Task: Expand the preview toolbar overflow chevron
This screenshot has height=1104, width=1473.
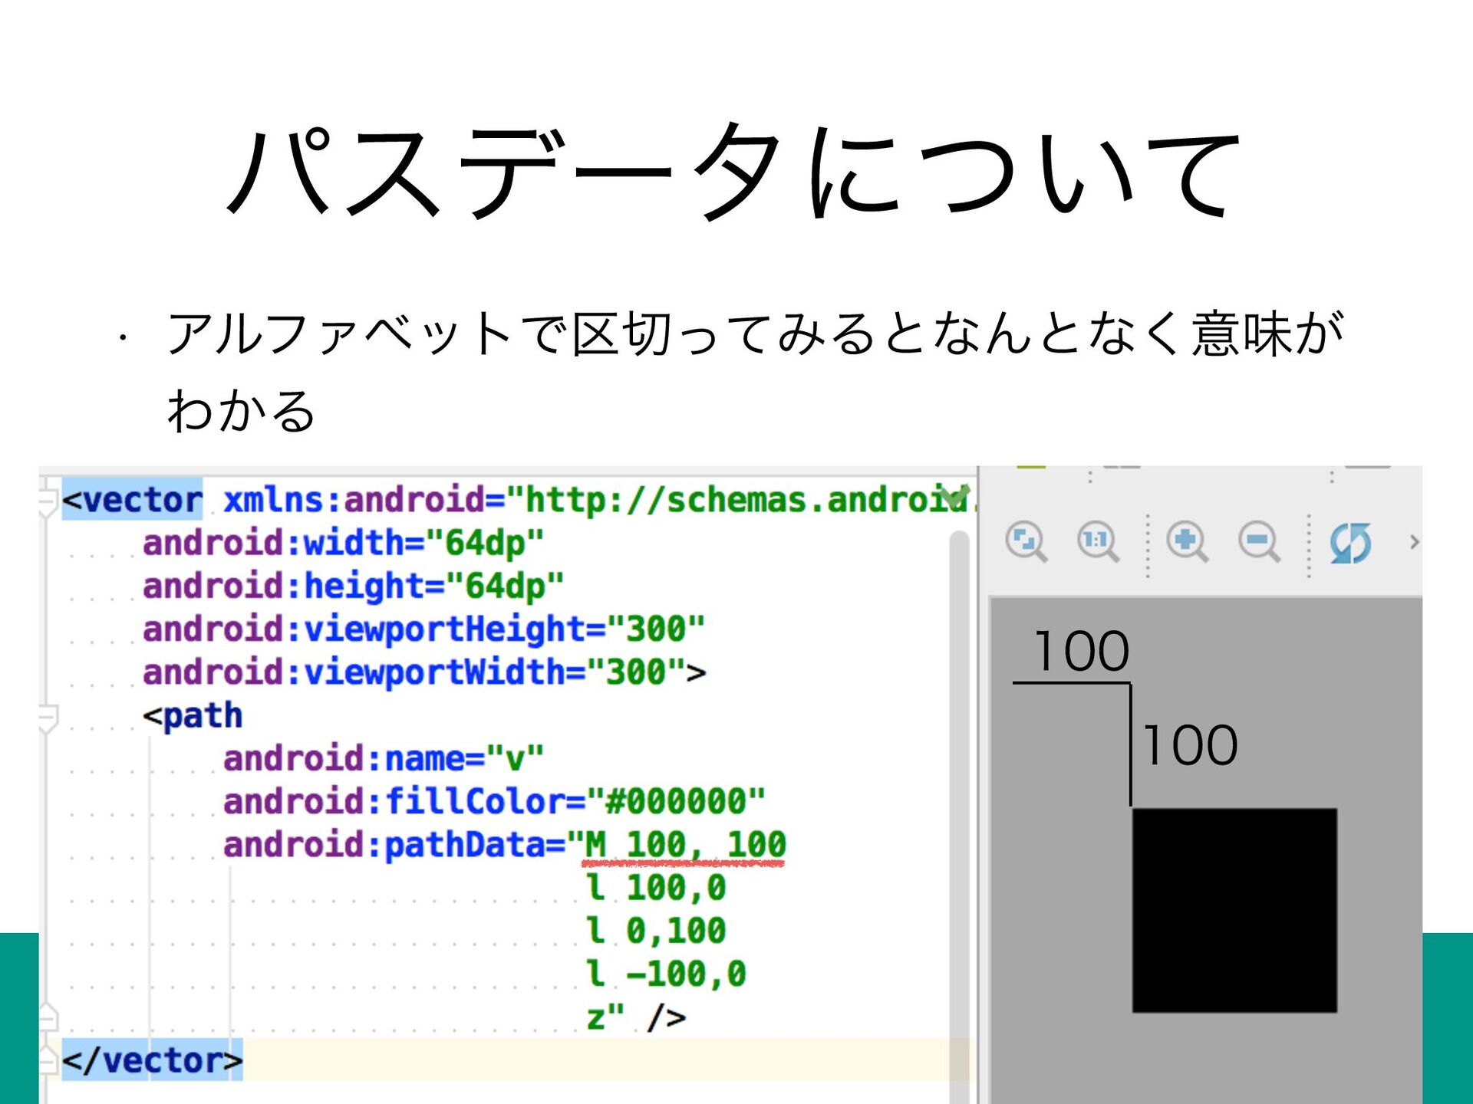Action: (1414, 542)
